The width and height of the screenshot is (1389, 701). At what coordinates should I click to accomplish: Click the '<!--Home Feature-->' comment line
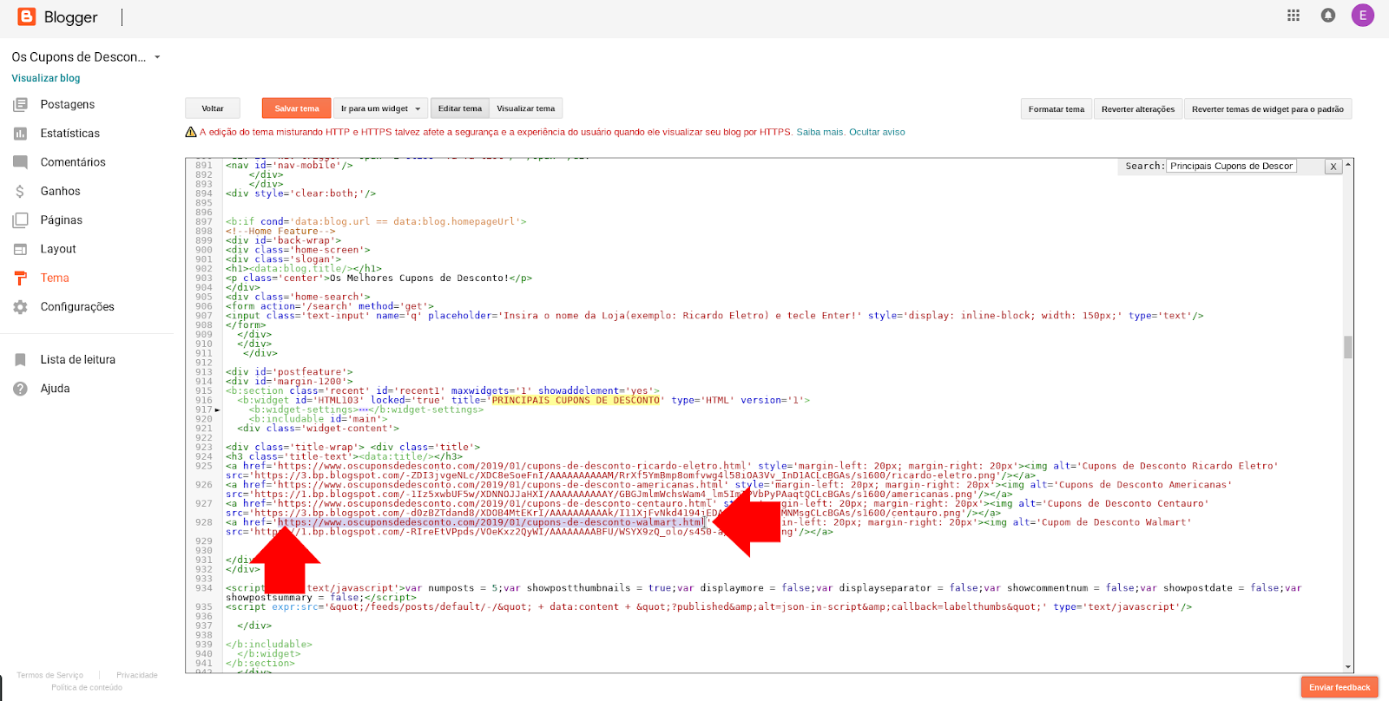280,231
